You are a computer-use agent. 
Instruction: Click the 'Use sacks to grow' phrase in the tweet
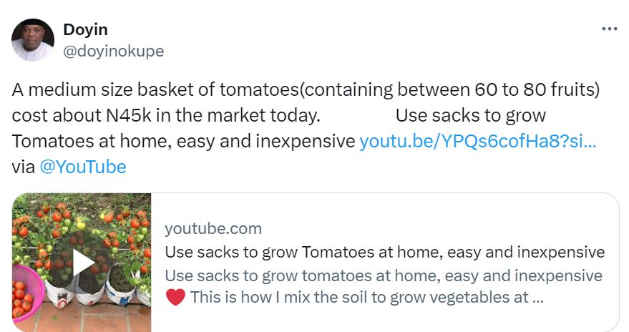pyautogui.click(x=470, y=115)
